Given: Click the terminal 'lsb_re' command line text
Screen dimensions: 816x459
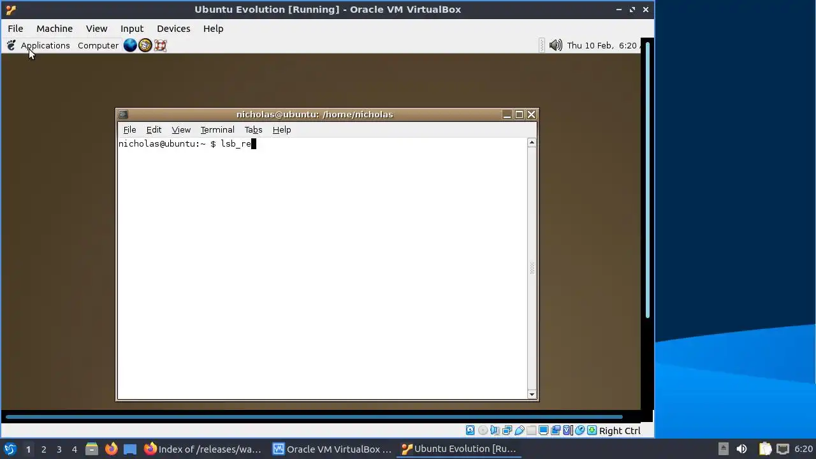Looking at the screenshot, I should [x=236, y=144].
